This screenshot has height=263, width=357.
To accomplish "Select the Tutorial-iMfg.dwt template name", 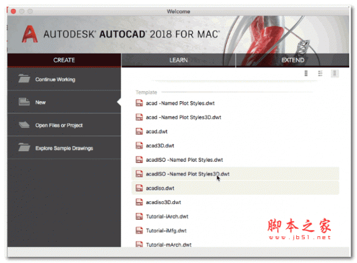I will pos(166,230).
